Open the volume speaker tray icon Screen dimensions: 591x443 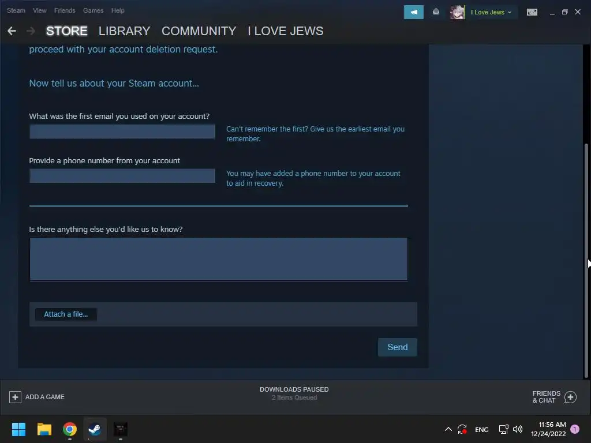coord(518,429)
